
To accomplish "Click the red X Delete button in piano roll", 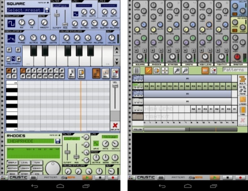I will point(114,126).
